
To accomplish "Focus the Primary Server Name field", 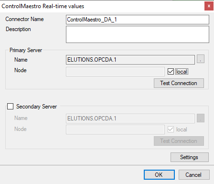I will click(130, 60).
